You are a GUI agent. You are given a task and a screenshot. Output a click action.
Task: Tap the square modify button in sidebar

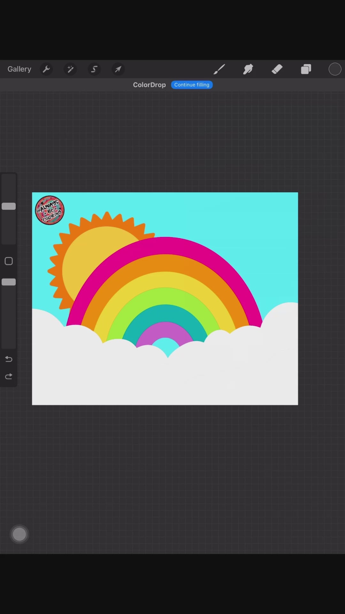9,261
